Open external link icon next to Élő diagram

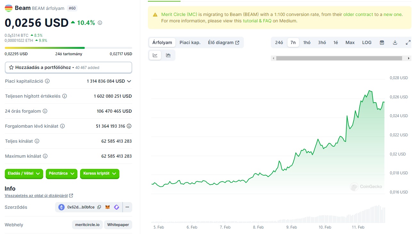(x=237, y=42)
